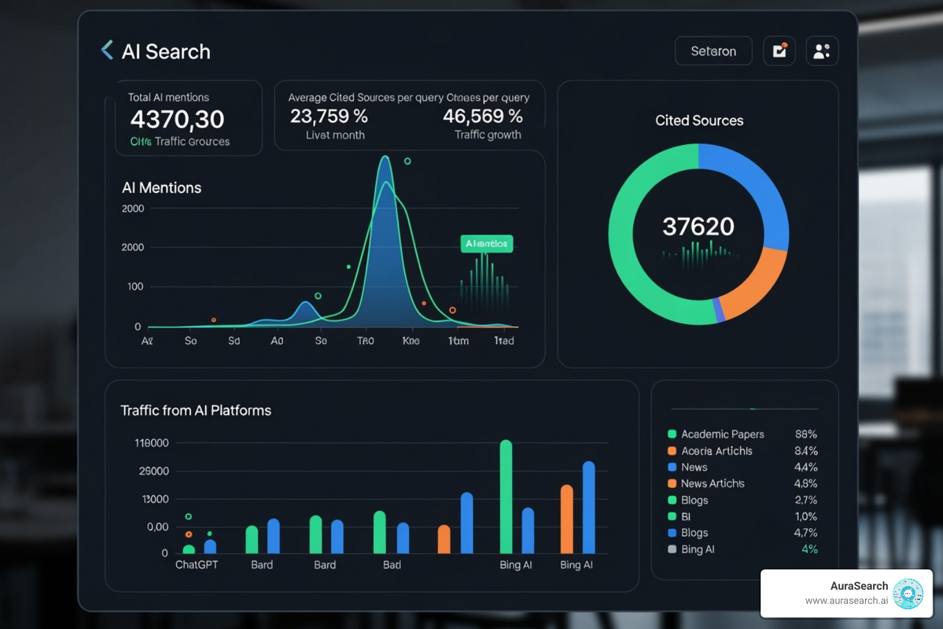Expand the Cited Sources donut chart panel
Screen dimensions: 943x629
point(698,120)
